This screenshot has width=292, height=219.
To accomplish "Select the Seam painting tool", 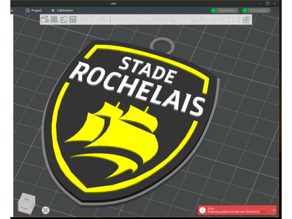I will [184, 19].
